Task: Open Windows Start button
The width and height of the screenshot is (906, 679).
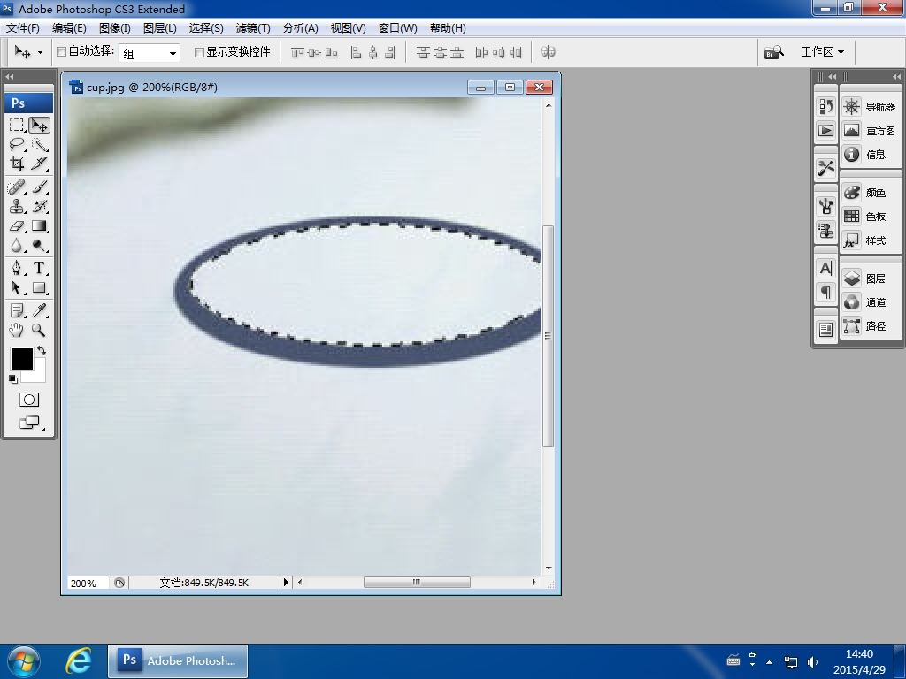Action: point(24,661)
